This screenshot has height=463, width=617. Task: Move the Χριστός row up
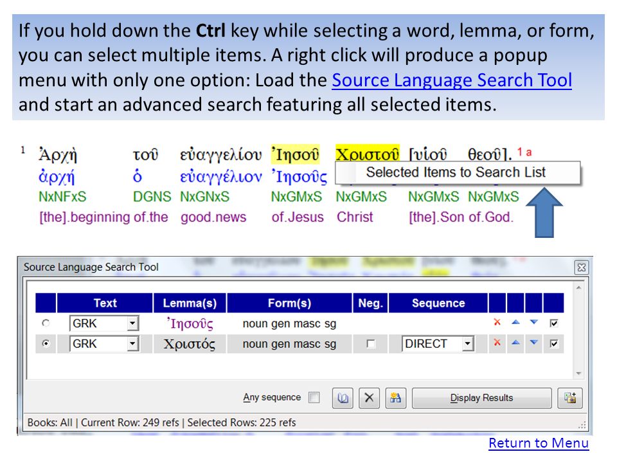click(515, 342)
